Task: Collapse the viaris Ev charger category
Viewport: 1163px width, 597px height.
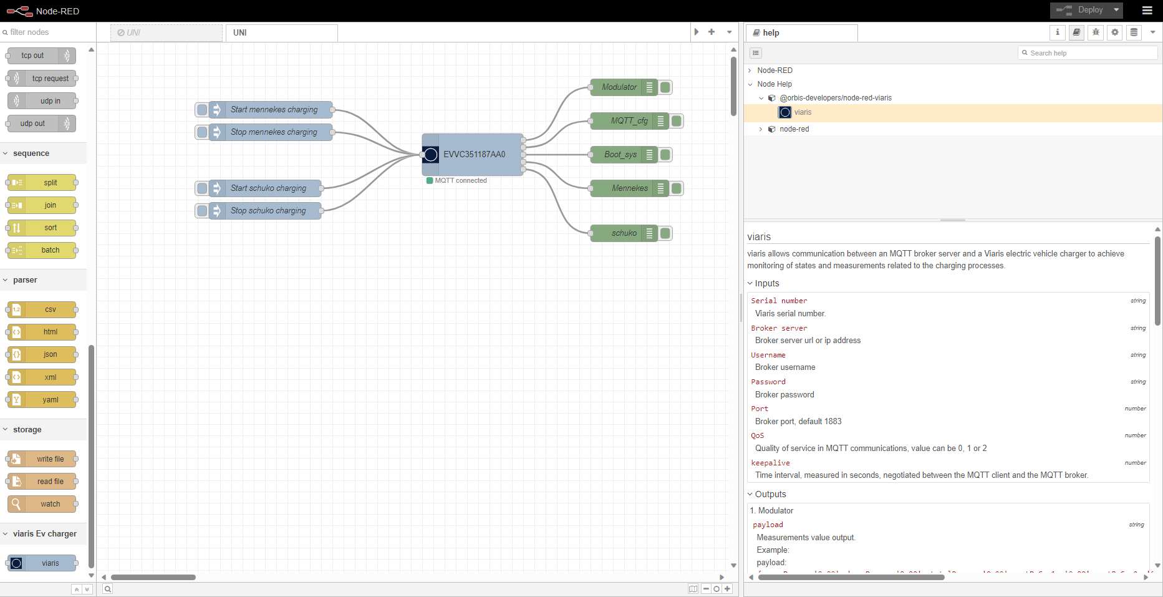Action: pyautogui.click(x=44, y=534)
